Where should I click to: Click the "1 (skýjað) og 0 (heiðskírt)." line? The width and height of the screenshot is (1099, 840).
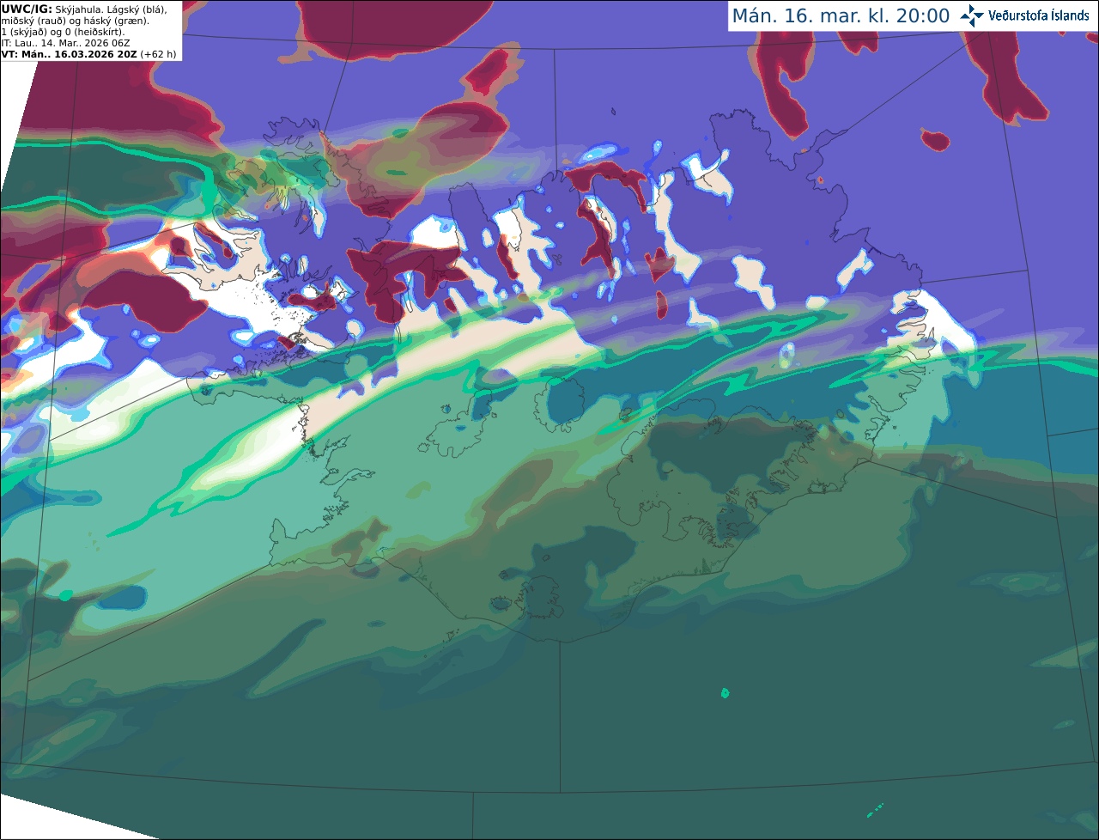(x=63, y=32)
